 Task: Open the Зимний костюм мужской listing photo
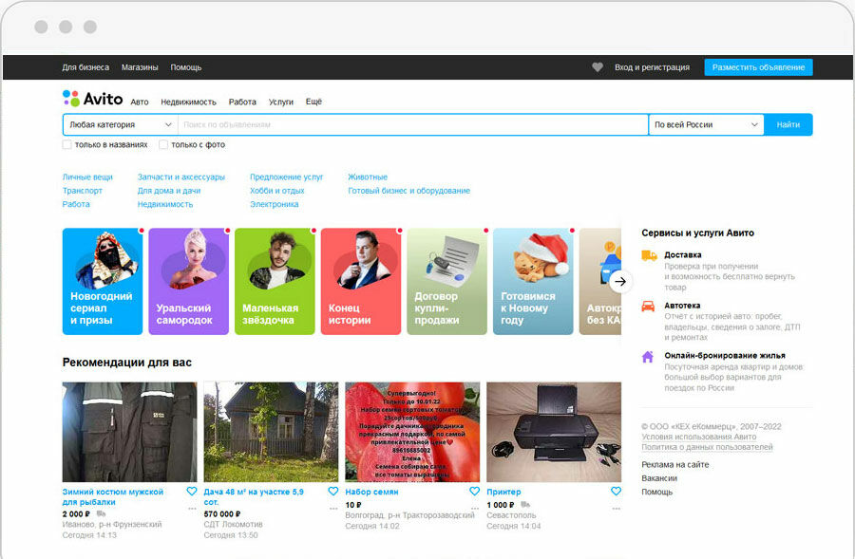130,432
